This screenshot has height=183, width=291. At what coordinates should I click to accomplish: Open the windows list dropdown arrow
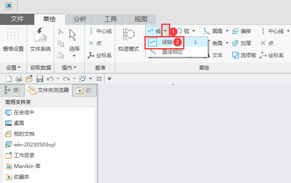pyautogui.click(x=90, y=79)
